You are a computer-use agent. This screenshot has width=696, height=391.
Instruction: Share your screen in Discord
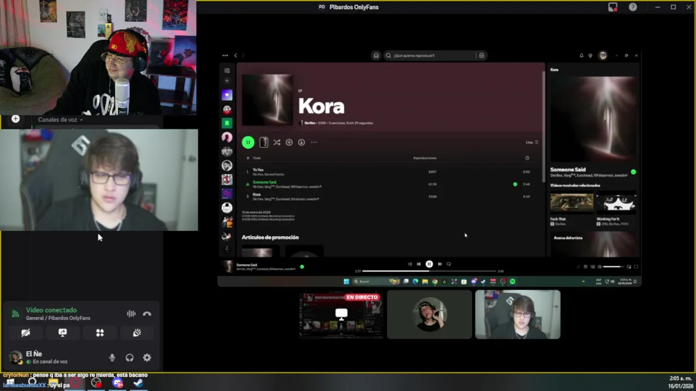click(x=63, y=332)
